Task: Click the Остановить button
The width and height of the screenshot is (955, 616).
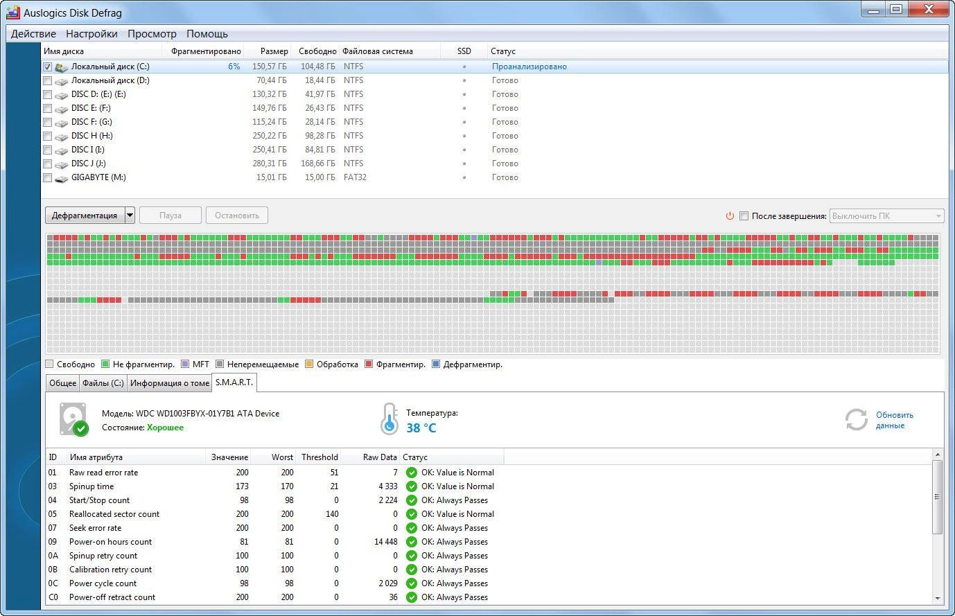Action: point(237,215)
